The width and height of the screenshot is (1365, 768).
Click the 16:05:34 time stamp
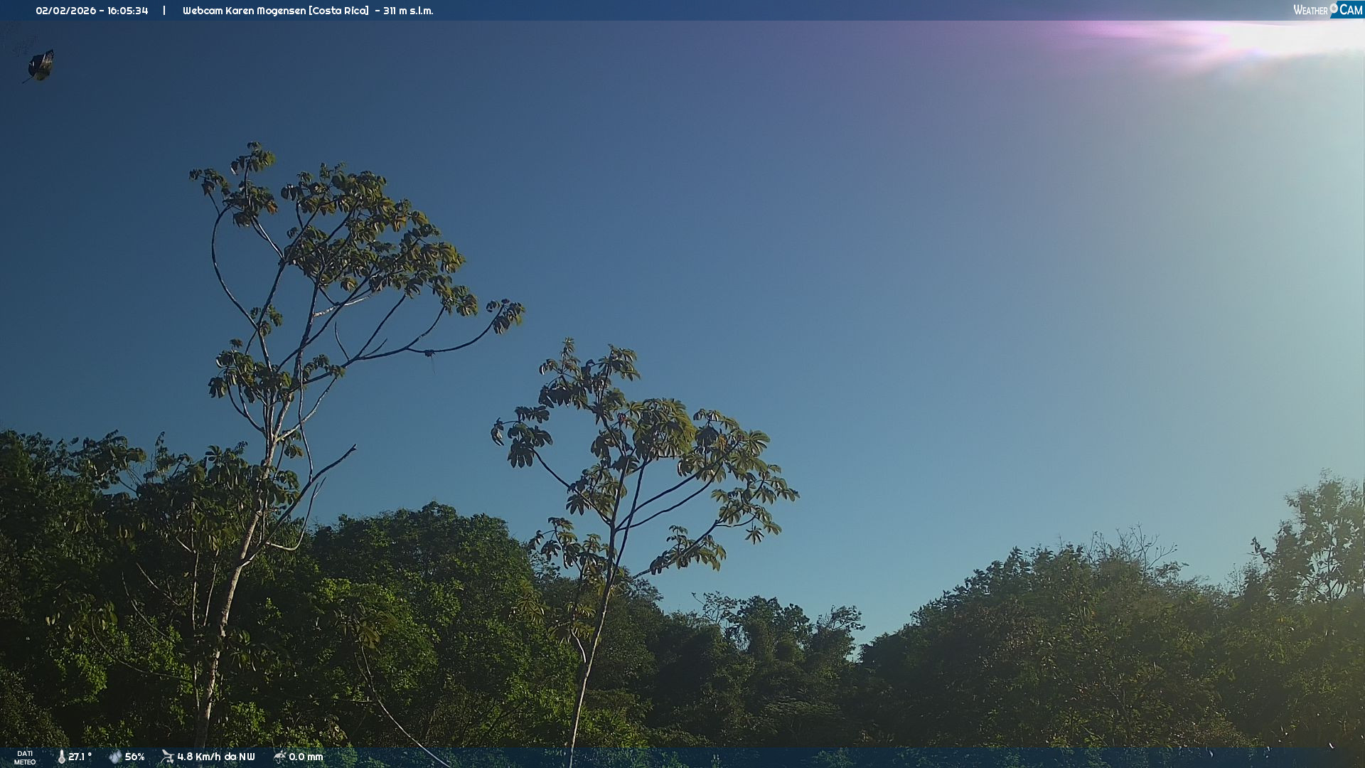pyautogui.click(x=128, y=11)
